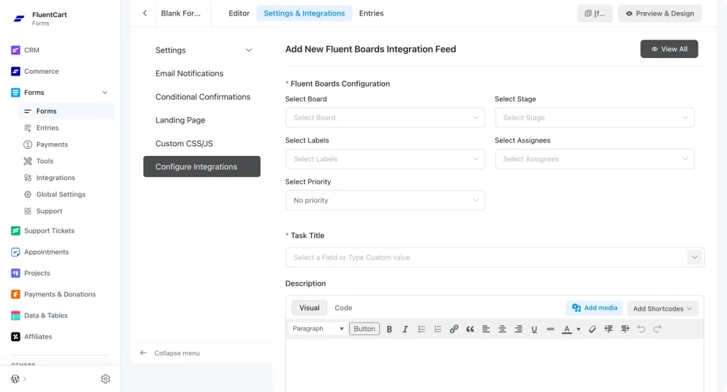Switch to the Visual editor tab

pos(310,308)
